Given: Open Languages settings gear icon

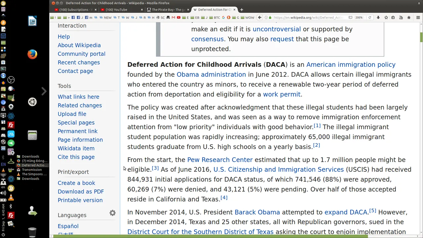Looking at the screenshot, I should [x=113, y=213].
